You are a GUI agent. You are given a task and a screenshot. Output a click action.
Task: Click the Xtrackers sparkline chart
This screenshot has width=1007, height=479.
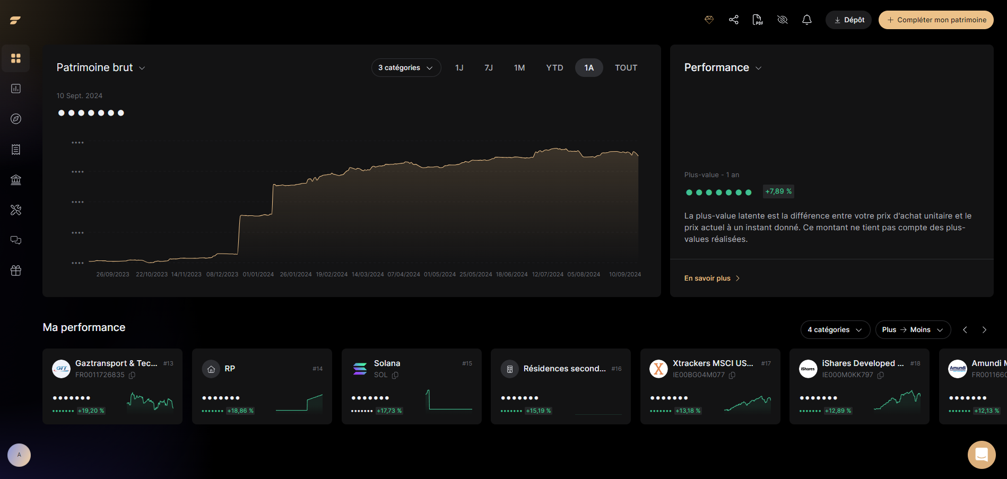[748, 403]
